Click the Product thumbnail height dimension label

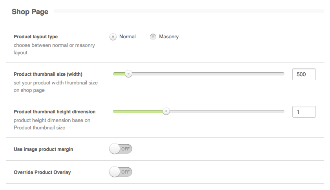(x=55, y=112)
